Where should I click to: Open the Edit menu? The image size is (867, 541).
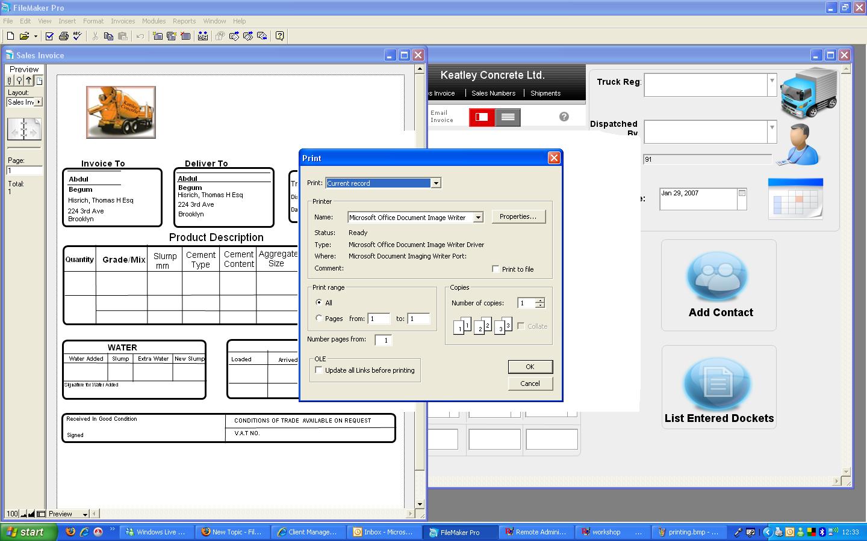click(25, 21)
